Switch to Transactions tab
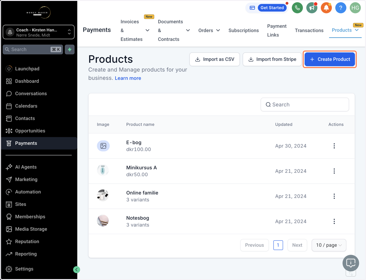Viewport: 366px width, 280px height. 309,31
